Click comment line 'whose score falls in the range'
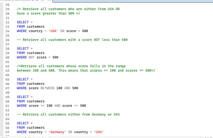This screenshot has width=213, height=138. point(71,66)
